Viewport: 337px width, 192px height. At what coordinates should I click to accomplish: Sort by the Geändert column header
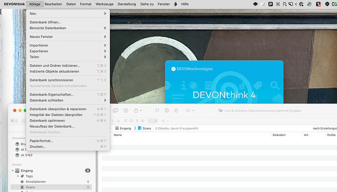point(279,135)
